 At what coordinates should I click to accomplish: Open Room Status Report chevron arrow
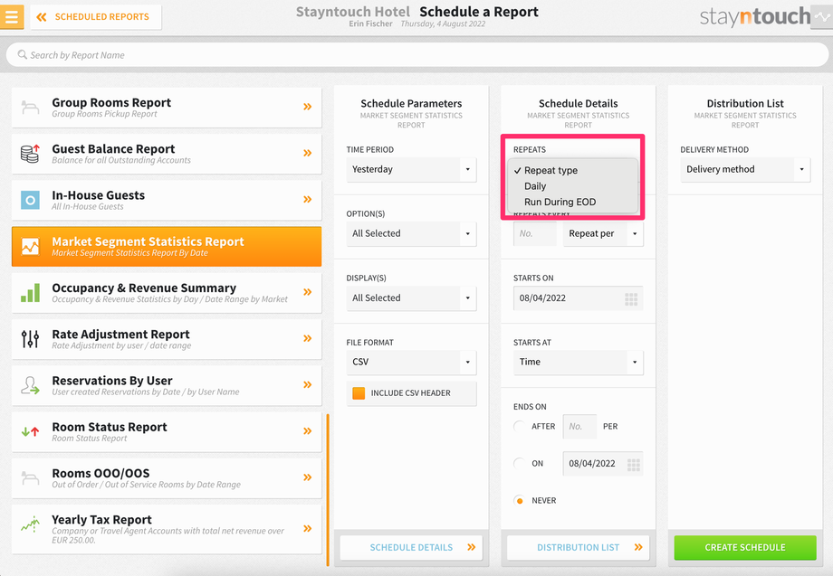click(x=308, y=430)
